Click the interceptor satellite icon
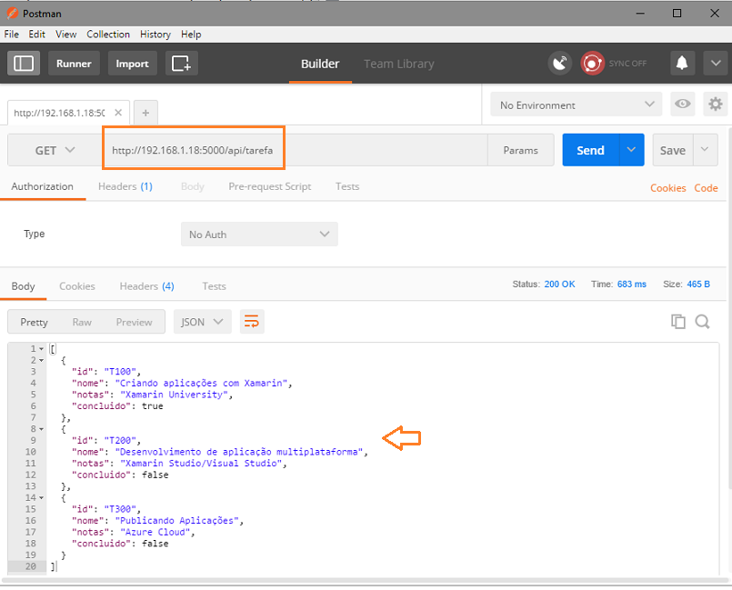 [x=560, y=63]
